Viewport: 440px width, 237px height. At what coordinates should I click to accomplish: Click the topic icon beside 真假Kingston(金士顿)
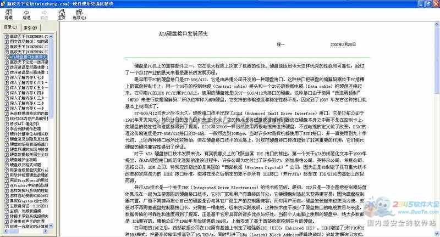coord(7,200)
